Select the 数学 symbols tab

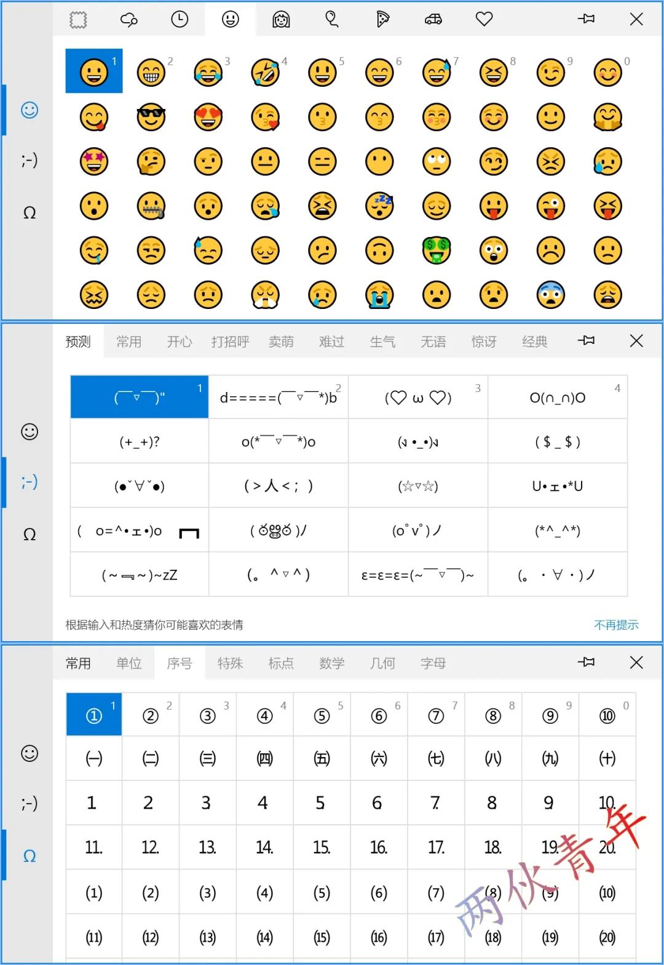[x=332, y=663]
